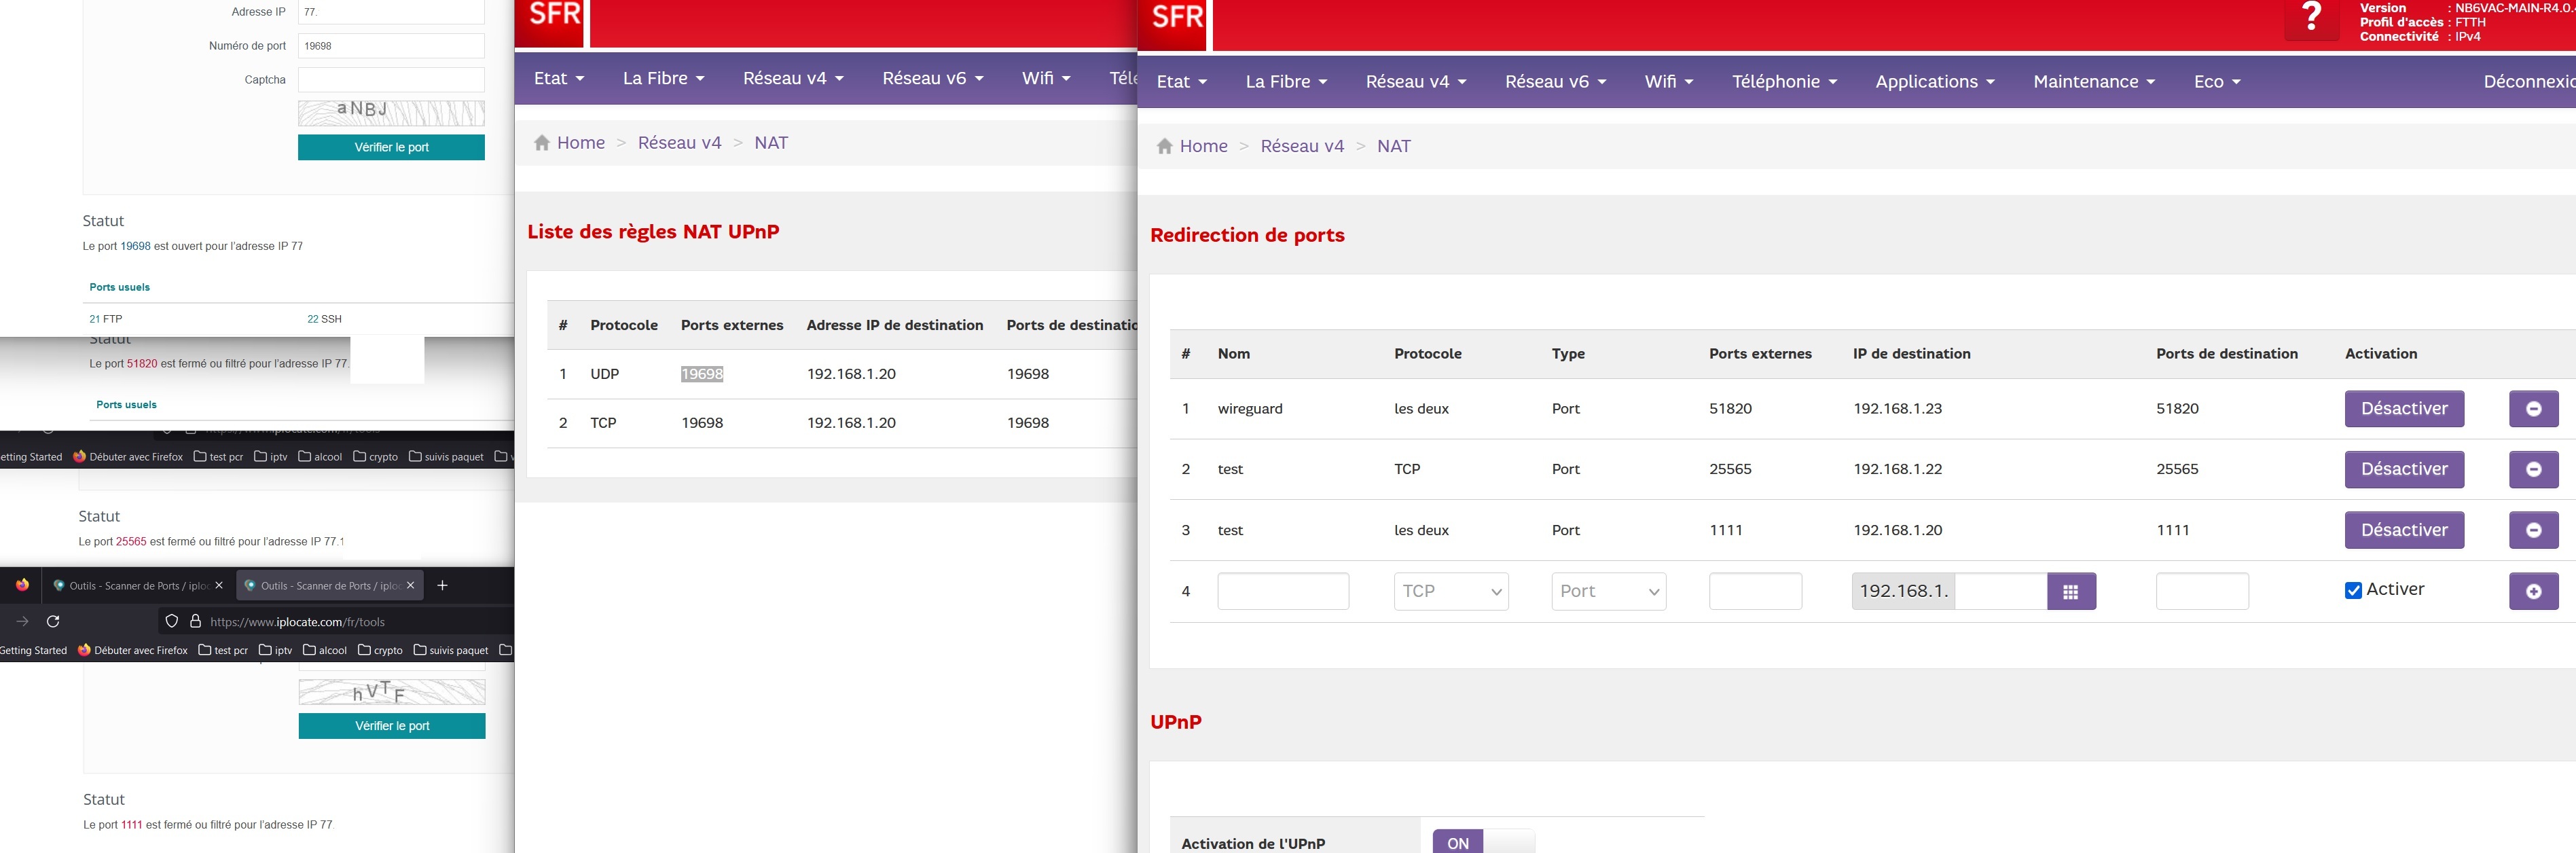Open a new Firefox tab with plus icon
The image size is (2576, 853).
point(442,585)
